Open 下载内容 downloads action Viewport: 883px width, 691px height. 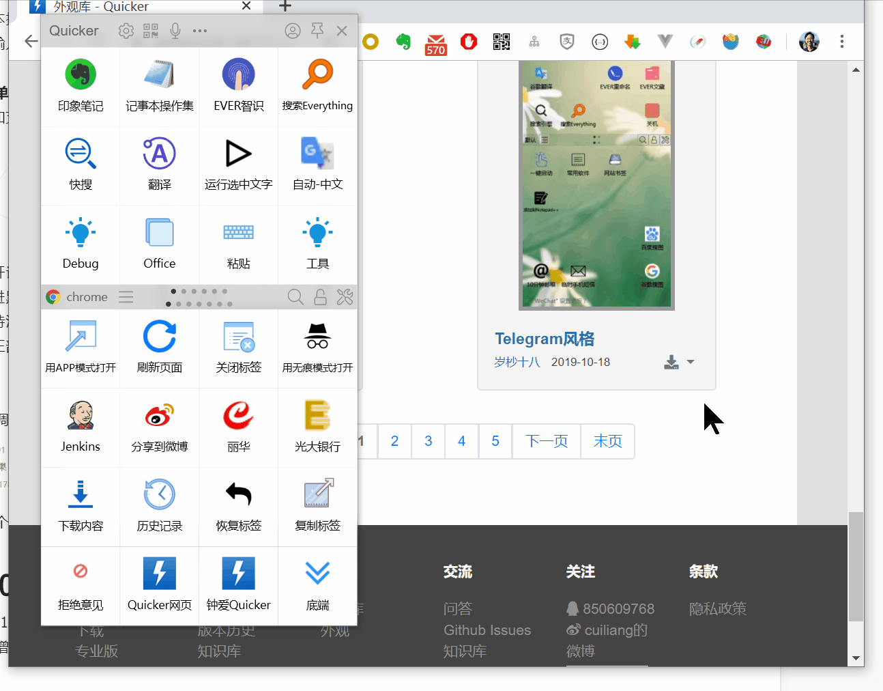(81, 507)
